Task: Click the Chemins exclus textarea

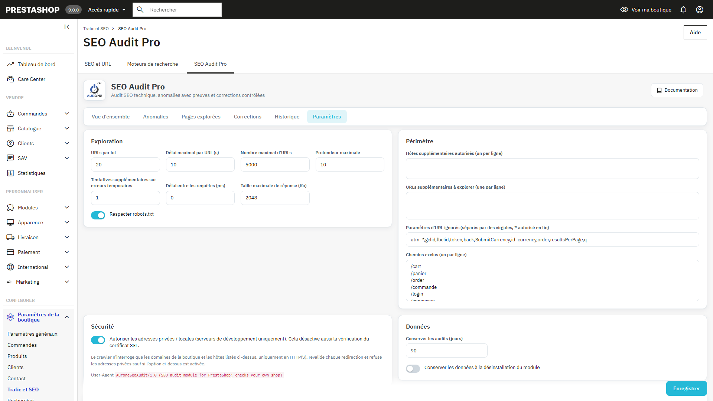Action: click(553, 280)
